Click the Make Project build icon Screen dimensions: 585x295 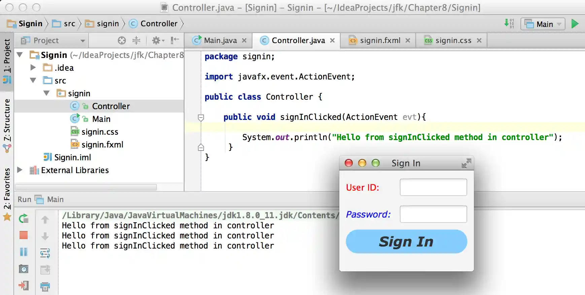click(509, 24)
